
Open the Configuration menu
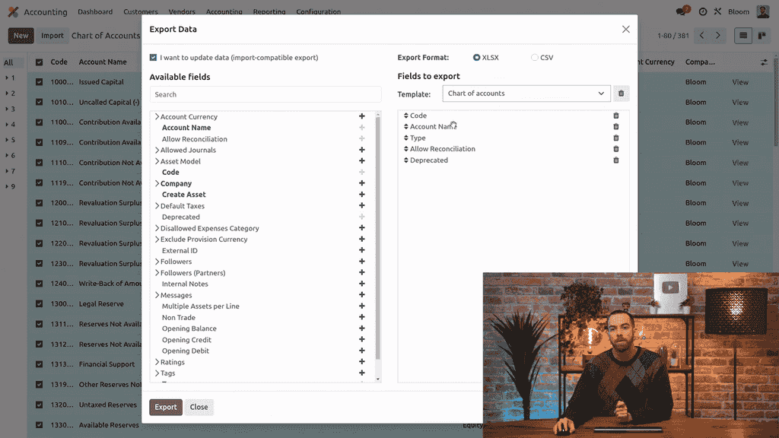319,12
